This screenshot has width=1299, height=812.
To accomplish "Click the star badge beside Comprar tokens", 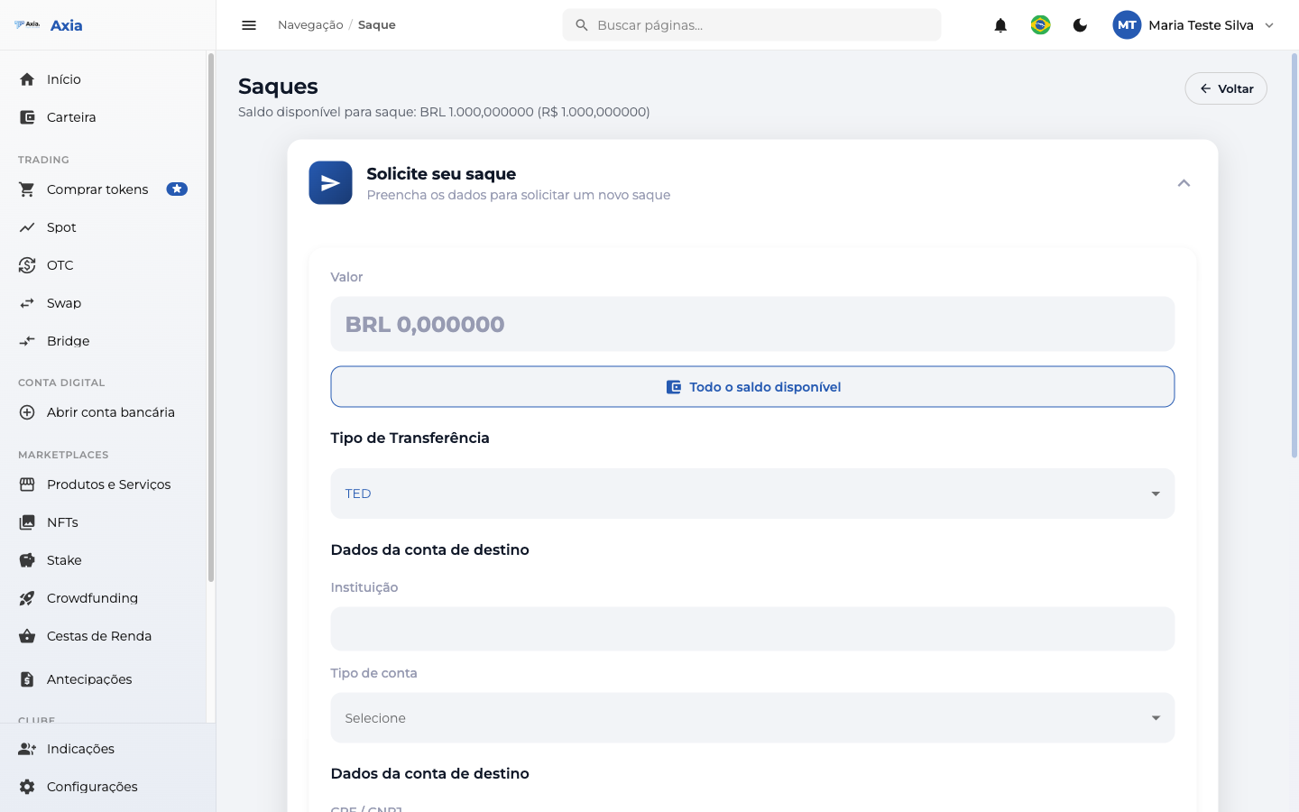I will coord(177,189).
